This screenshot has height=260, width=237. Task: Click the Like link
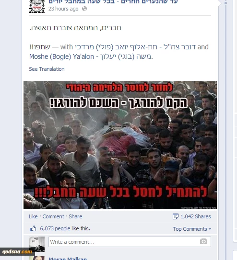(33, 216)
